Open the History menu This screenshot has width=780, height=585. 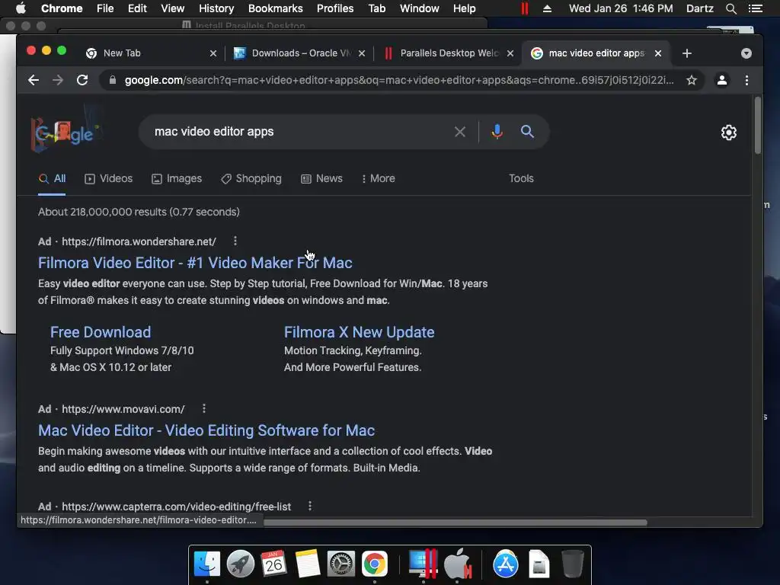point(216,8)
